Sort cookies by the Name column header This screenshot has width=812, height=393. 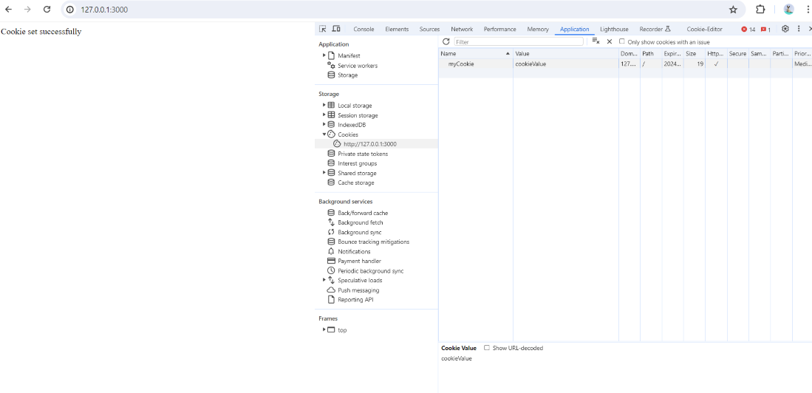(475, 53)
